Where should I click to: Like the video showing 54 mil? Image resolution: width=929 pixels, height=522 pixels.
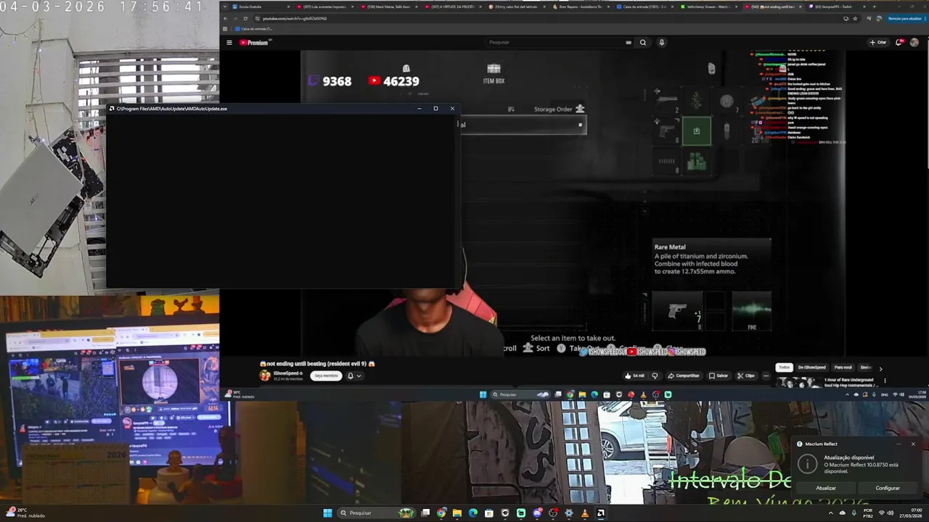[x=635, y=376]
